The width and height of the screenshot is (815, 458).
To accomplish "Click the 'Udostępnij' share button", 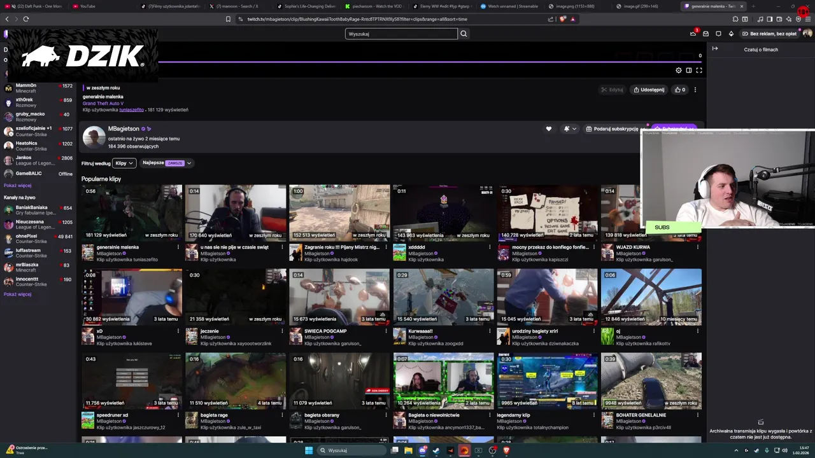I will click(649, 90).
